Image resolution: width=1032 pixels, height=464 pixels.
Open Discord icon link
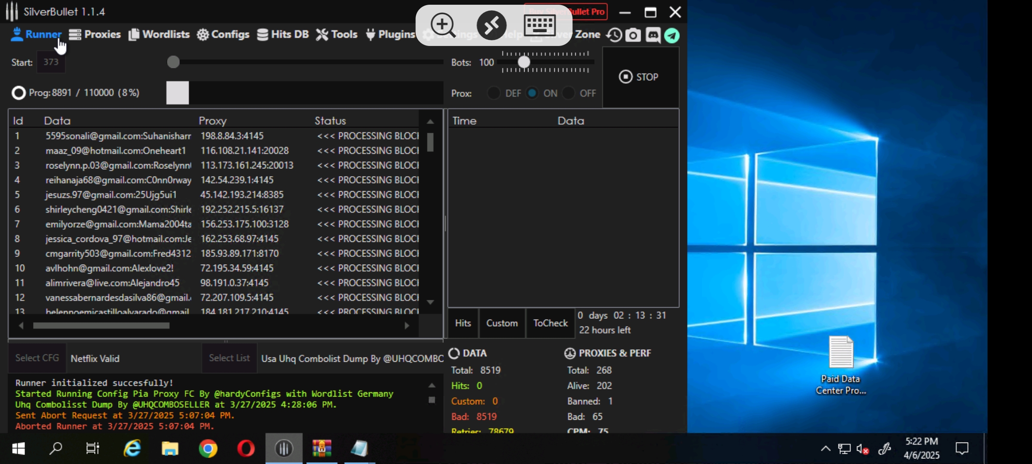tap(653, 35)
